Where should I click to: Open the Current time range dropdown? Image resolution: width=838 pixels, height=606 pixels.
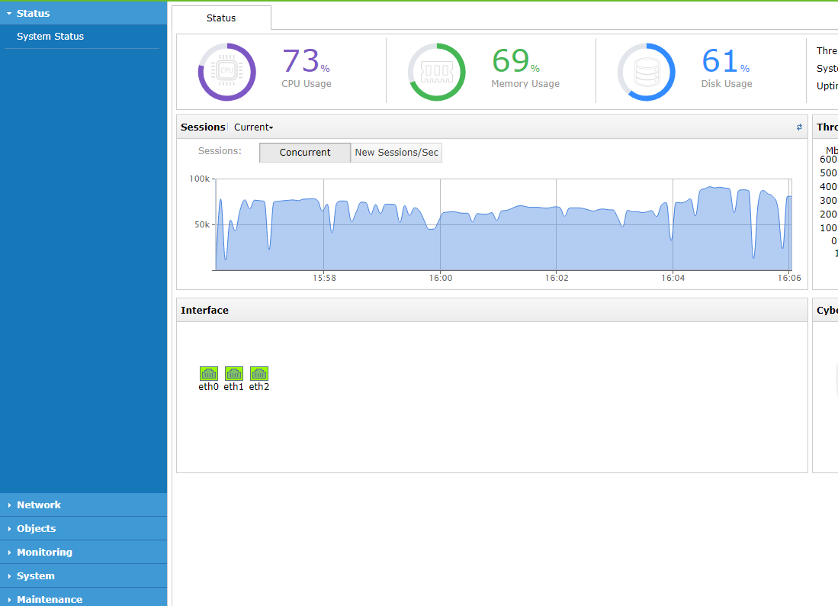click(x=253, y=127)
